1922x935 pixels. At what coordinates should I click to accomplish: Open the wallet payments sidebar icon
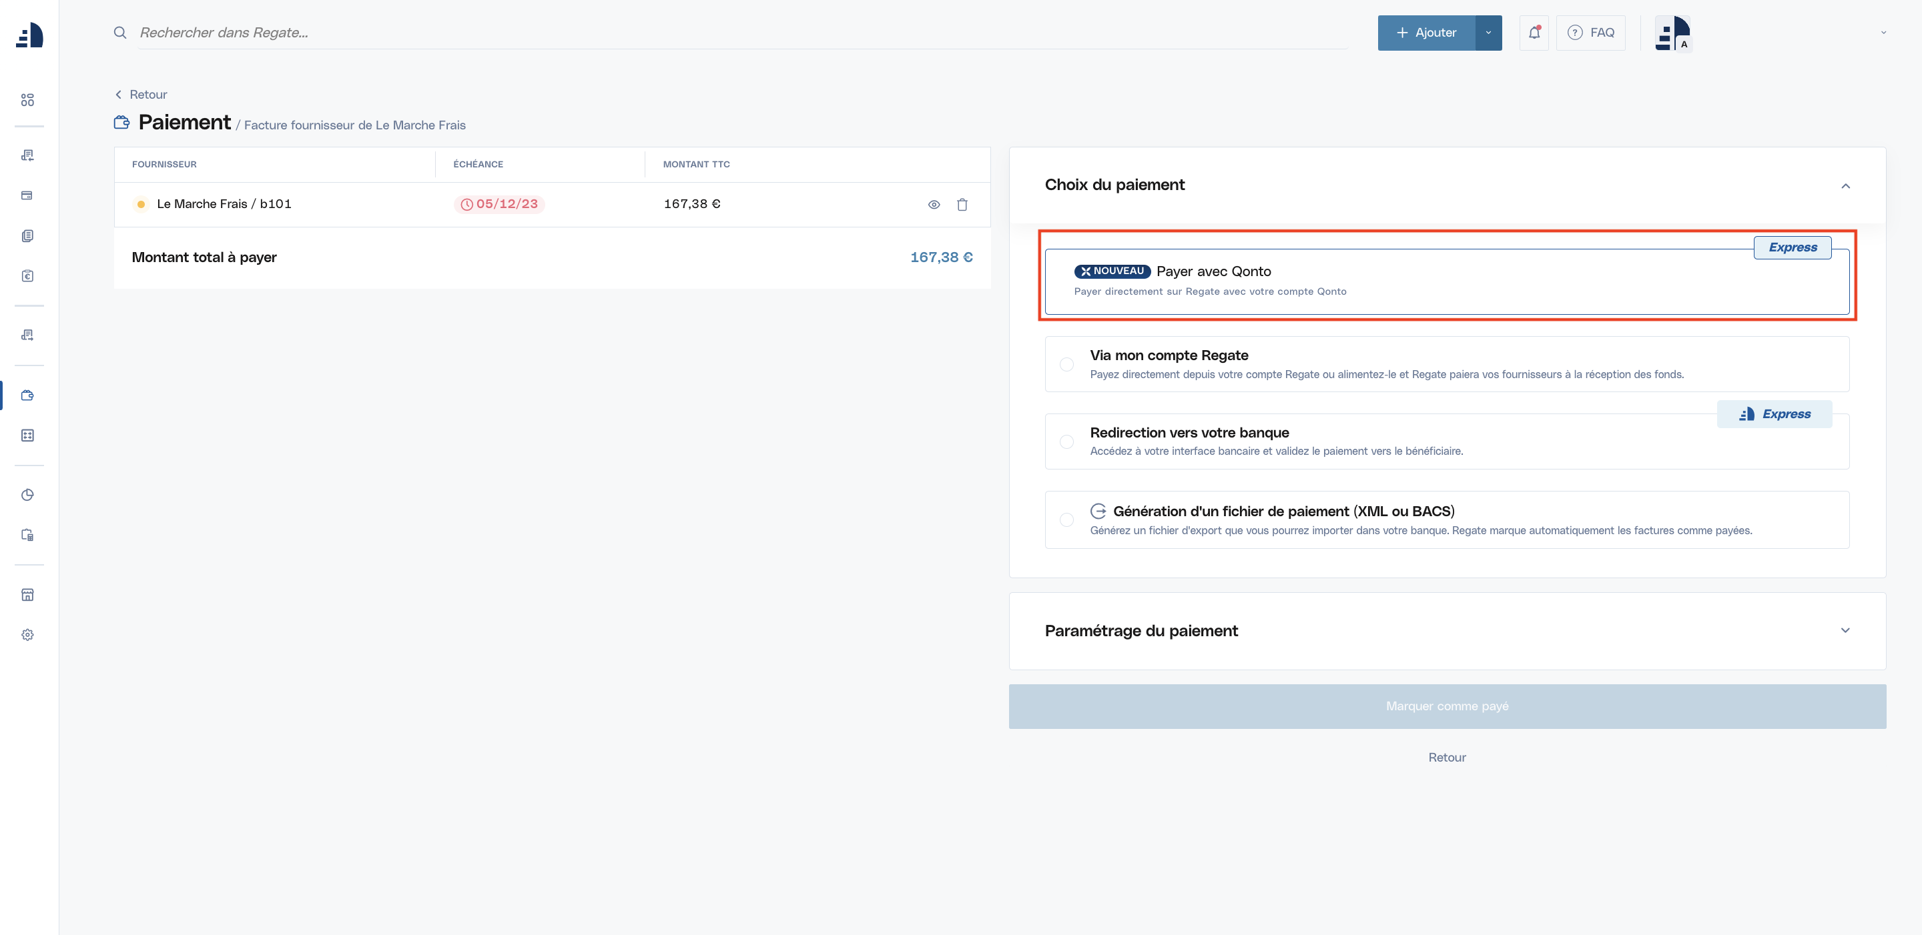(x=27, y=395)
